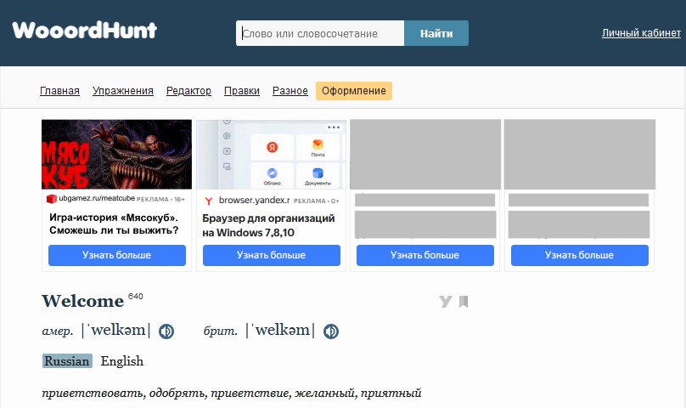Click the British transcription ˈwelkəm

pyautogui.click(x=280, y=330)
